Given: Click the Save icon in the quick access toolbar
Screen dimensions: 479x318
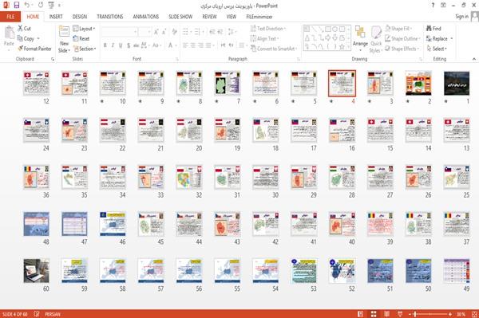Looking at the screenshot, I should 17,6.
